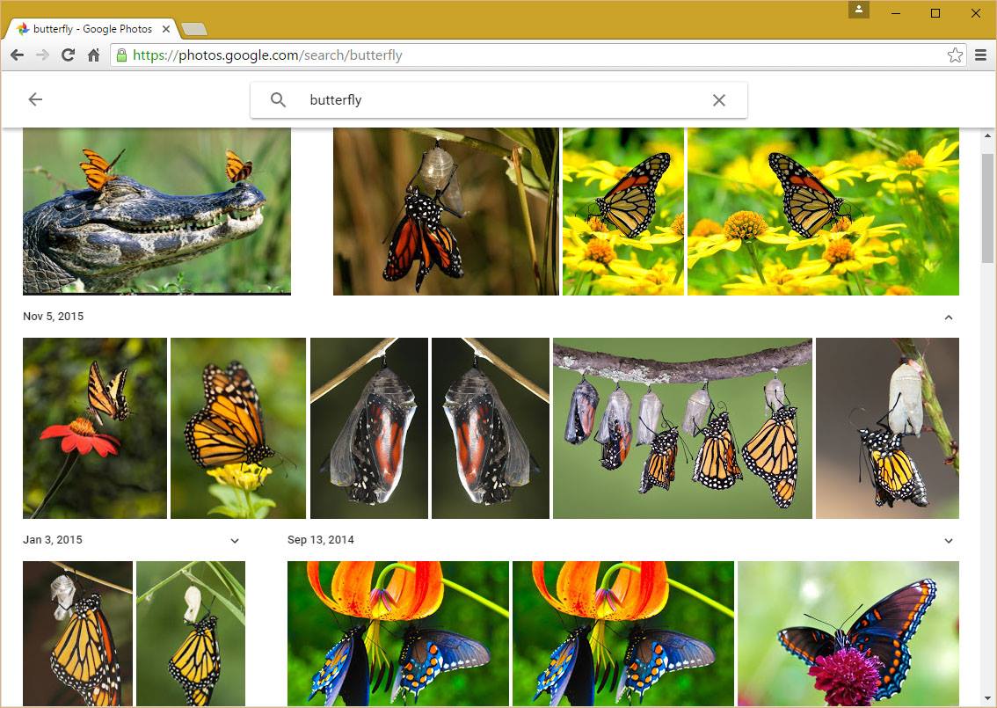Reload the page in Chrome
The height and width of the screenshot is (708, 997).
[68, 55]
